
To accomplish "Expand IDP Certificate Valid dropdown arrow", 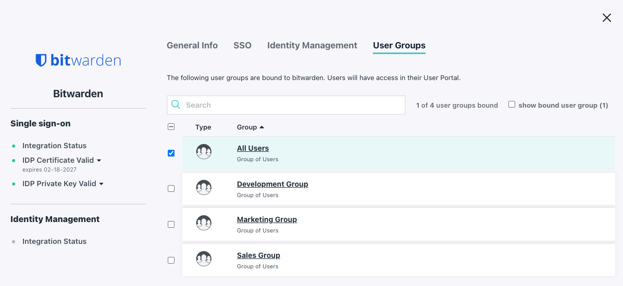I will click(x=99, y=160).
